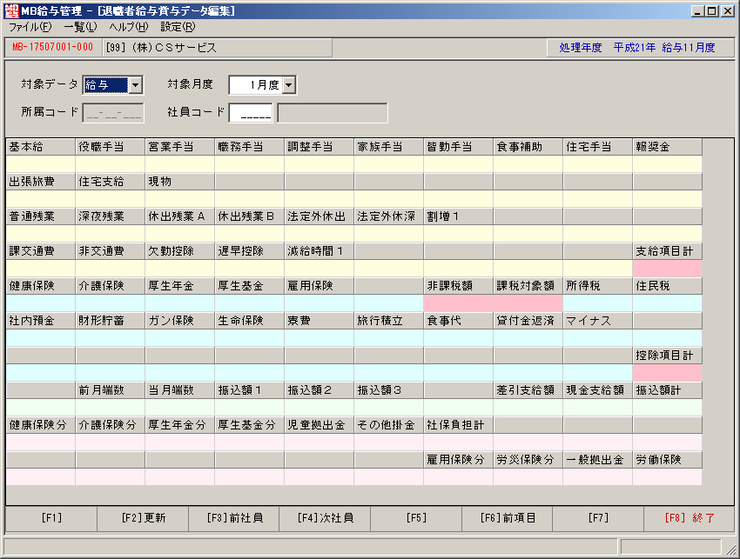Click the [F1] function button
Image resolution: width=740 pixels, height=559 pixels.
click(x=51, y=518)
